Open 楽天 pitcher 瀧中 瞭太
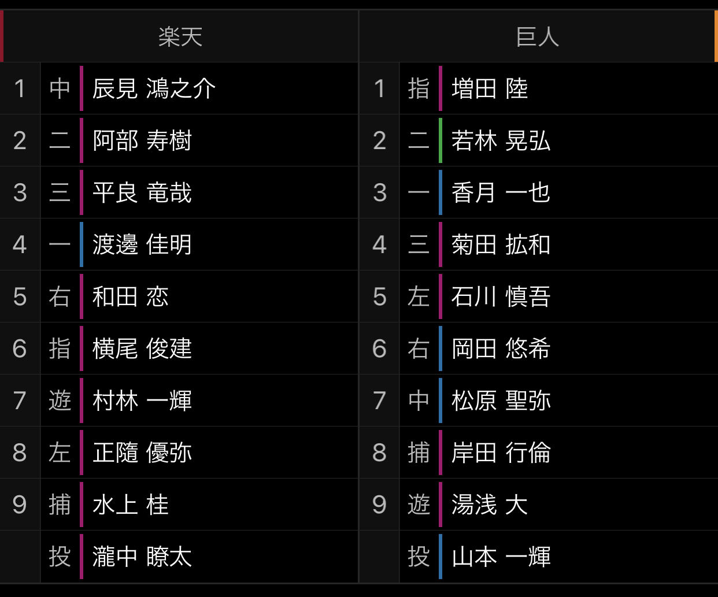 pyautogui.click(x=142, y=557)
